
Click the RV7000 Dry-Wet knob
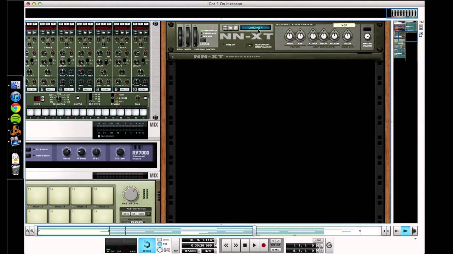[x=120, y=152]
